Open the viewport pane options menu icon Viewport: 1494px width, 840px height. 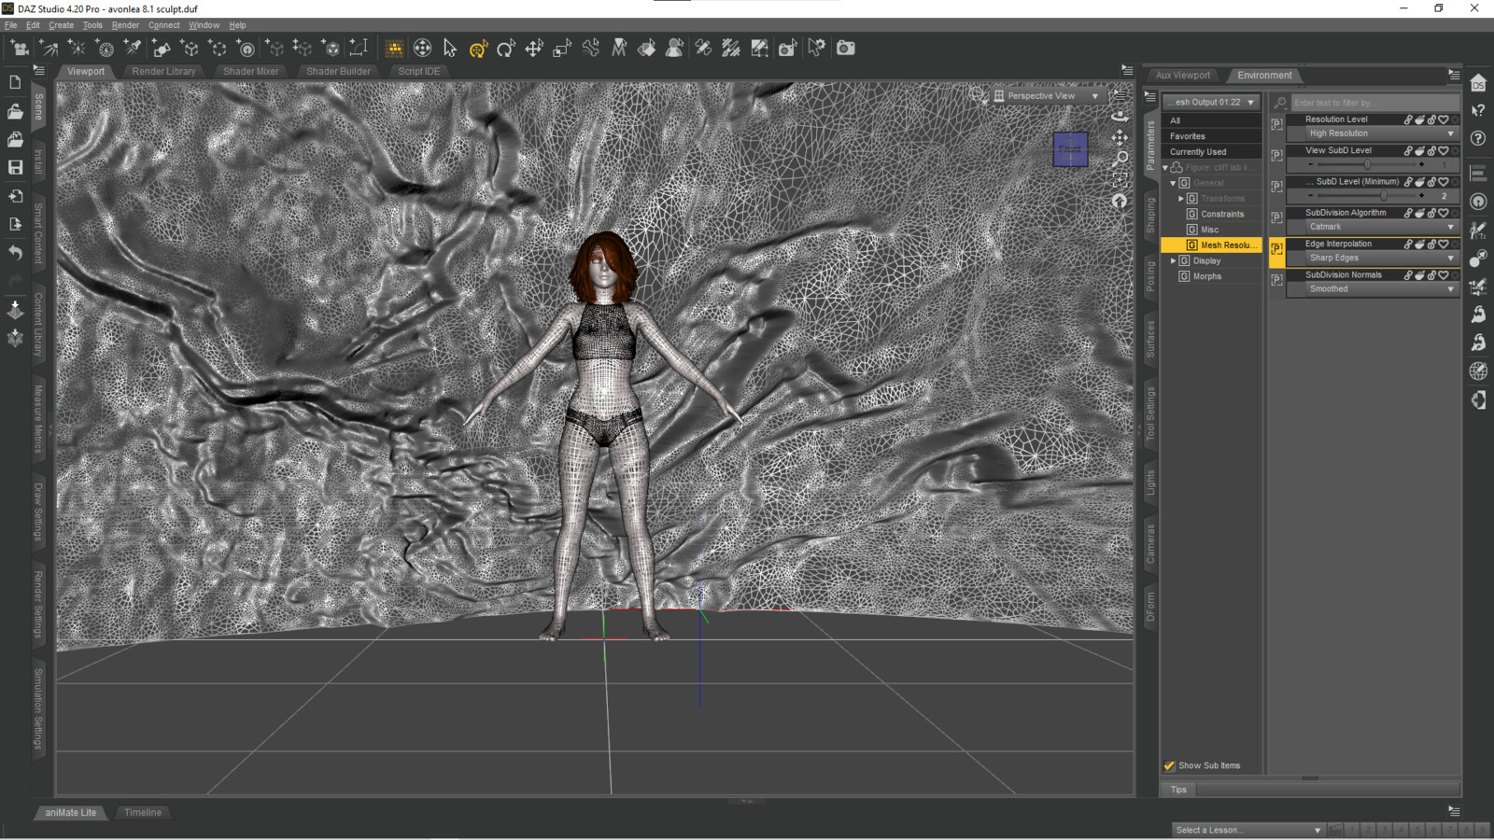(x=1127, y=70)
